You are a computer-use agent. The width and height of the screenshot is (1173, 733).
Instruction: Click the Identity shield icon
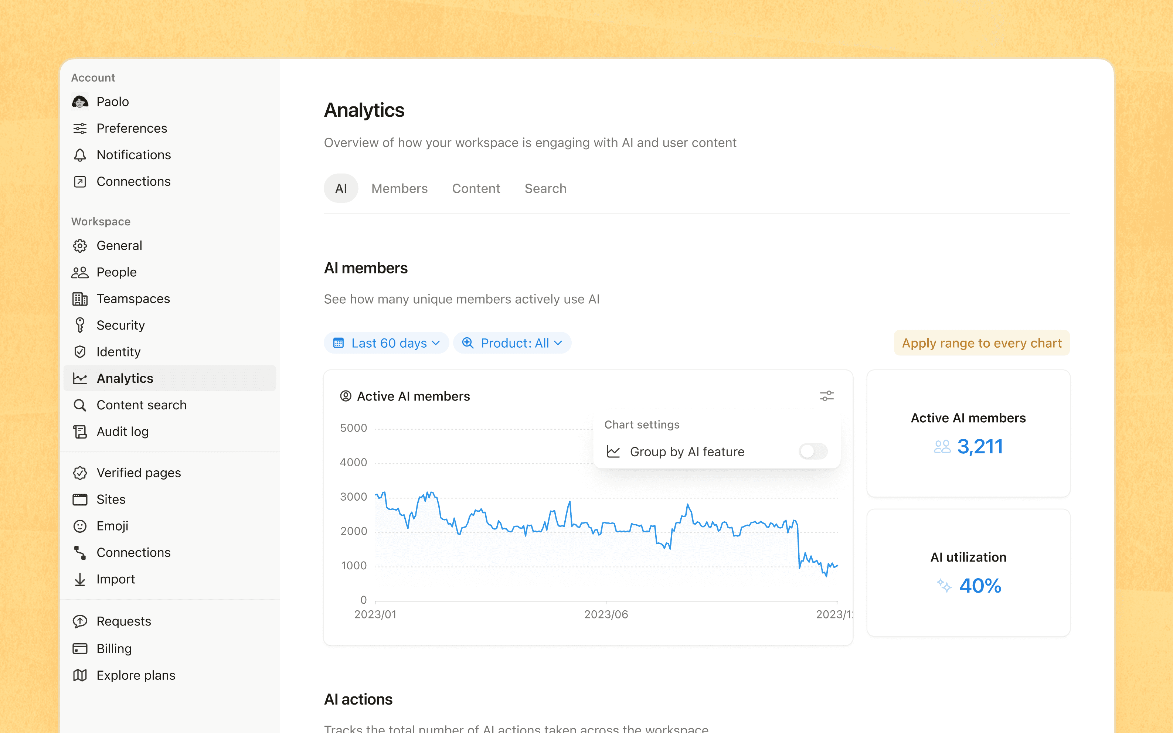pos(80,351)
